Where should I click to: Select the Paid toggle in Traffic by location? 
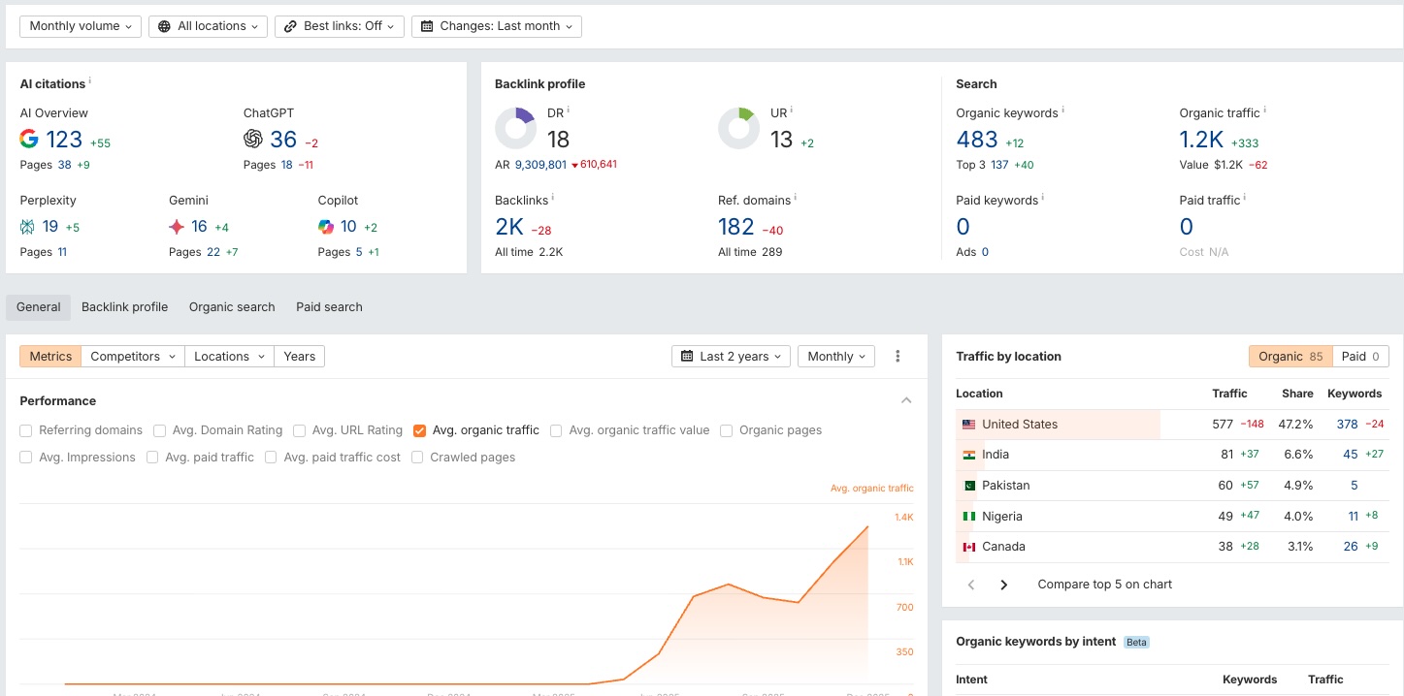click(x=1360, y=357)
